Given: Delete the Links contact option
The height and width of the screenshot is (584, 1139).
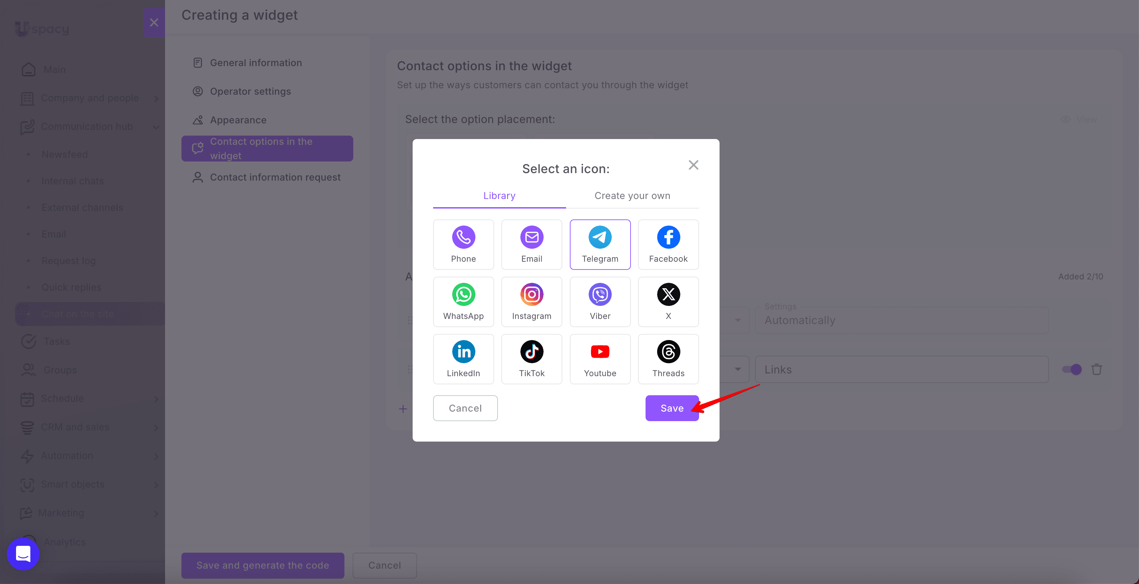Looking at the screenshot, I should point(1097,369).
